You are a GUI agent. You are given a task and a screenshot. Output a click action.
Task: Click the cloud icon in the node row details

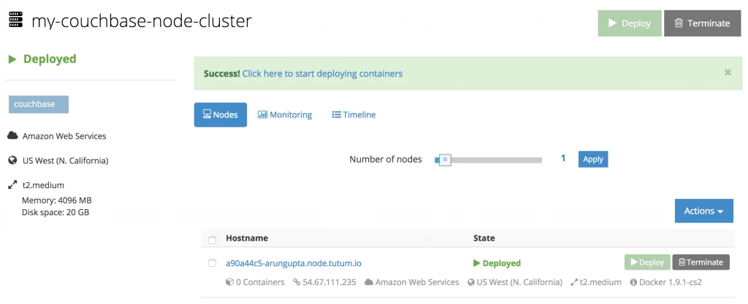click(x=369, y=282)
